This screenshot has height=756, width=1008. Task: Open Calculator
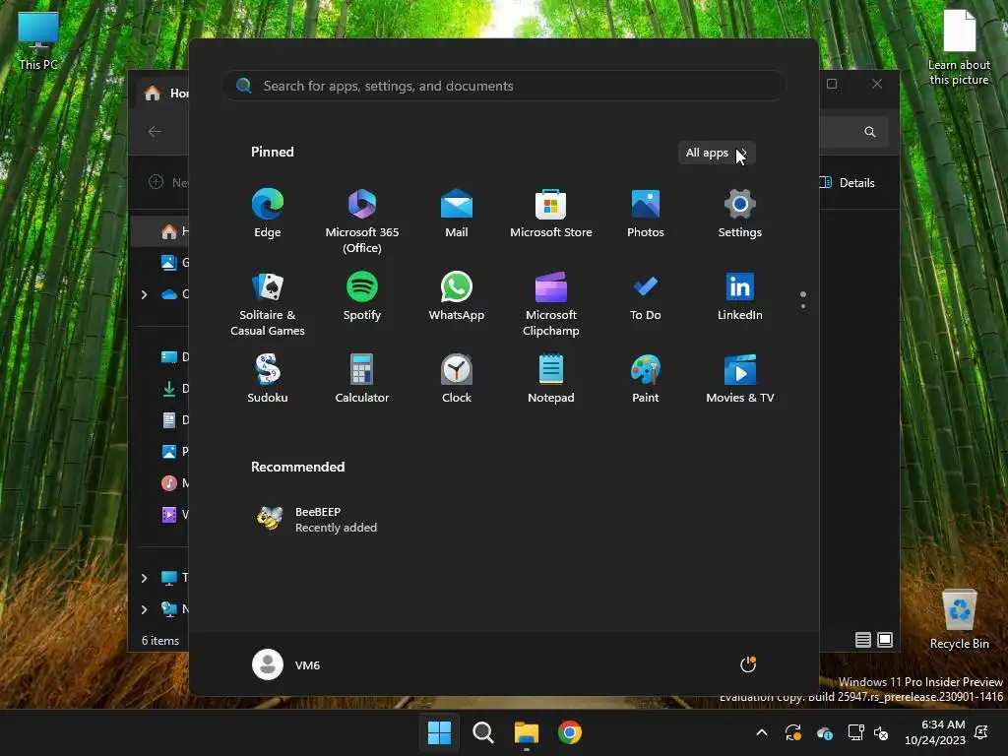tap(362, 379)
